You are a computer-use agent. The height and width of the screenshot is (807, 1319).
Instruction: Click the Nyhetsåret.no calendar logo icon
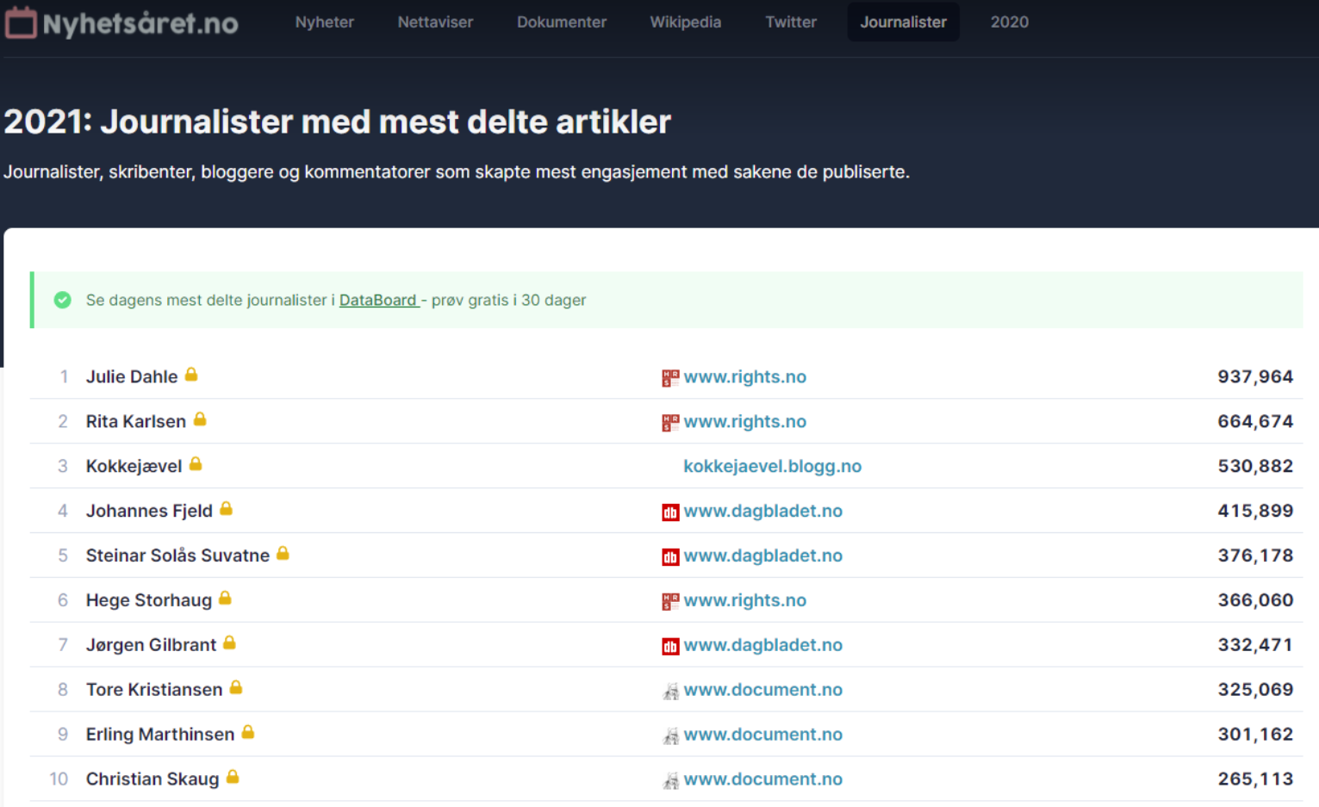tap(21, 23)
